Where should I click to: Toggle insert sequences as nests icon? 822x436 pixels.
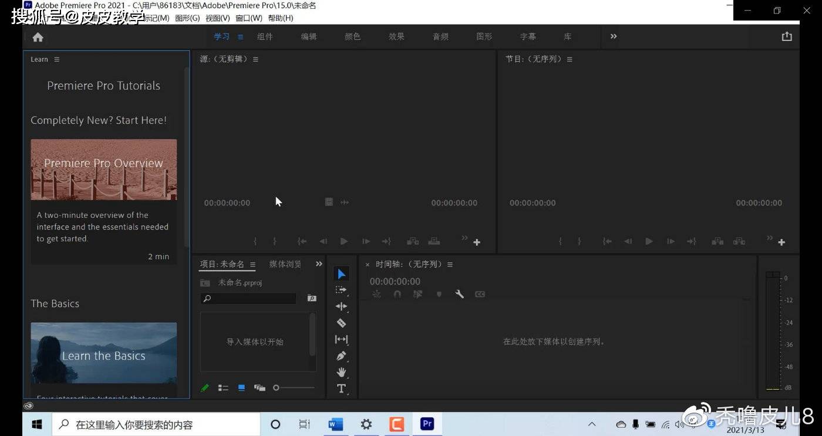pyautogui.click(x=376, y=294)
